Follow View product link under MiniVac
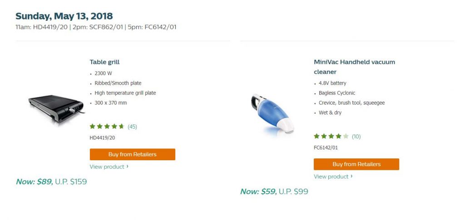This screenshot has height=220, width=465. point(331,177)
